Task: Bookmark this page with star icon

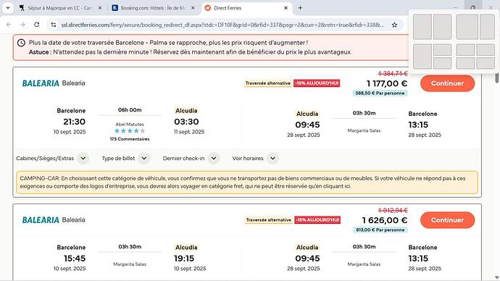Action: pos(394,25)
